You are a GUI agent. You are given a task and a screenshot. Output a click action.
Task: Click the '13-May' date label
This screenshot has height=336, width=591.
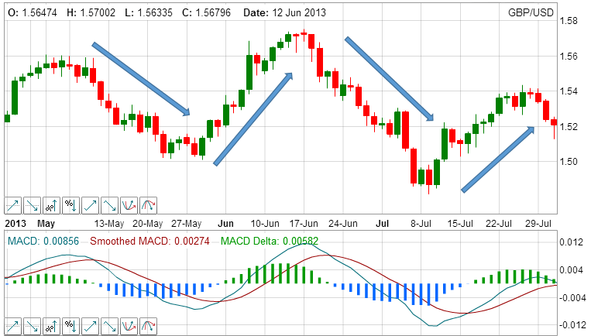click(x=109, y=224)
